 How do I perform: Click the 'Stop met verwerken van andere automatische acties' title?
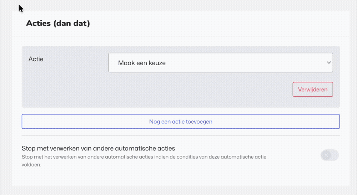click(x=98, y=148)
